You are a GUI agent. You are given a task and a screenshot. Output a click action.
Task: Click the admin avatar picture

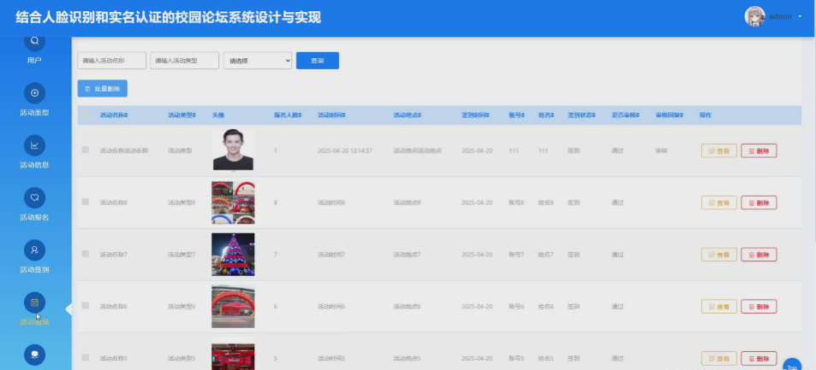point(754,16)
